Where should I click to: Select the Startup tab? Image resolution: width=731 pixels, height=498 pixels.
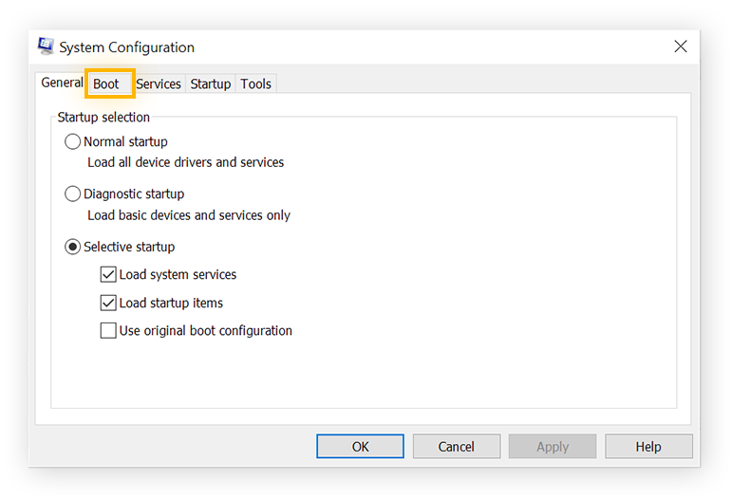211,83
